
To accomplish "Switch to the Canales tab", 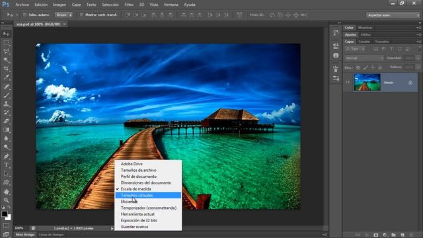I will point(364,42).
